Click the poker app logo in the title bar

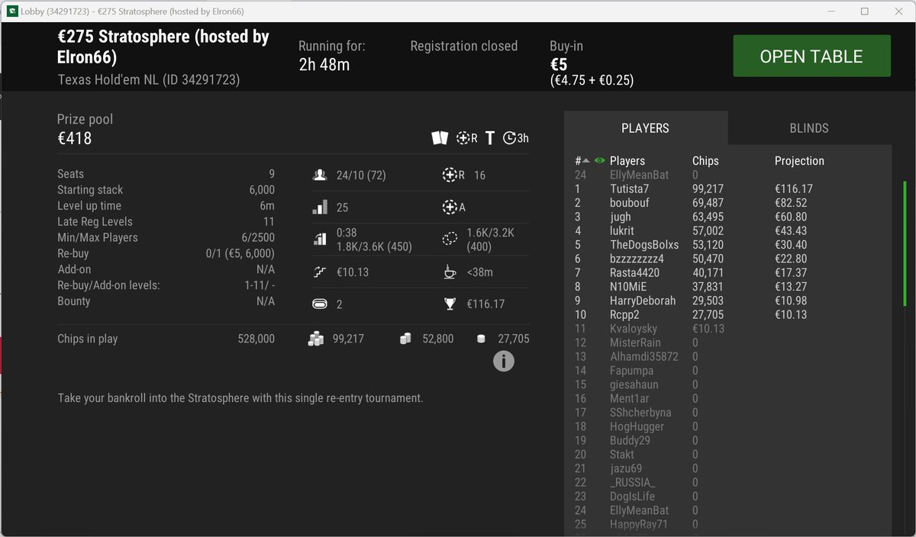click(x=13, y=11)
